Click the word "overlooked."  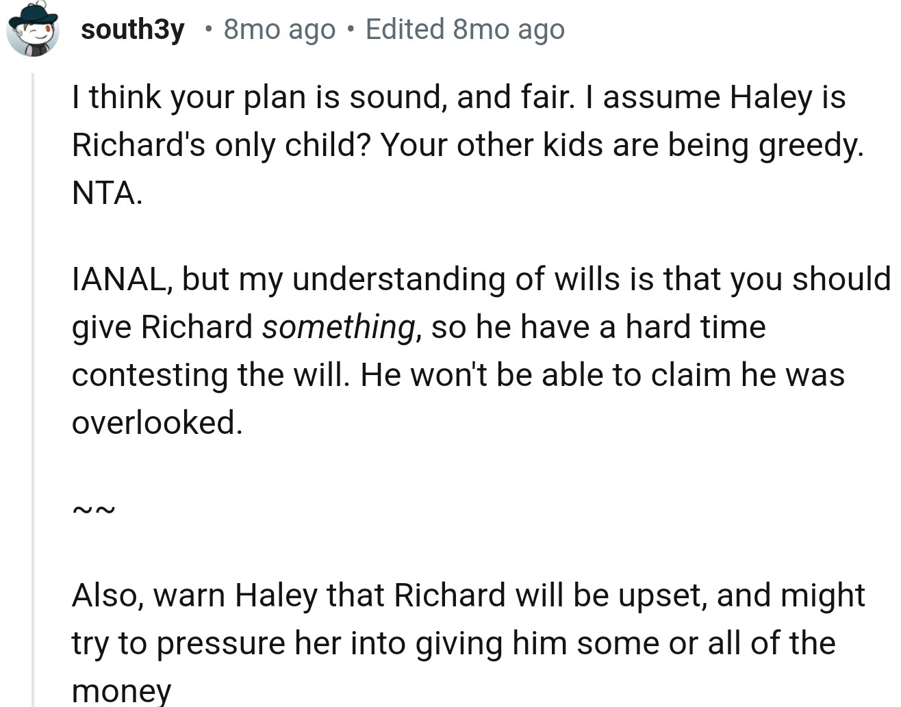pyautogui.click(x=157, y=422)
